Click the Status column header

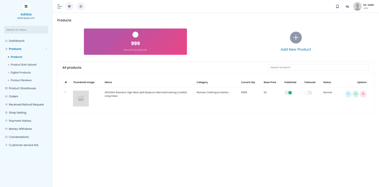point(327,82)
